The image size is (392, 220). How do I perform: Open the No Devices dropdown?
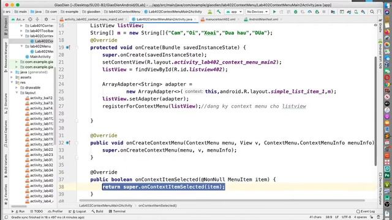coord(257,12)
